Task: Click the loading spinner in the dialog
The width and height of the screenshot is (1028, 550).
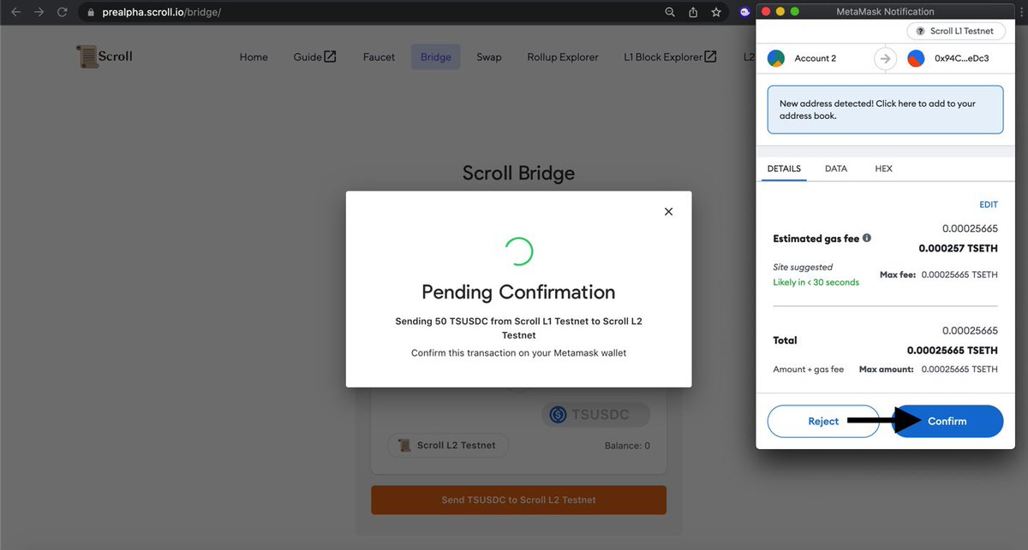Action: (518, 251)
